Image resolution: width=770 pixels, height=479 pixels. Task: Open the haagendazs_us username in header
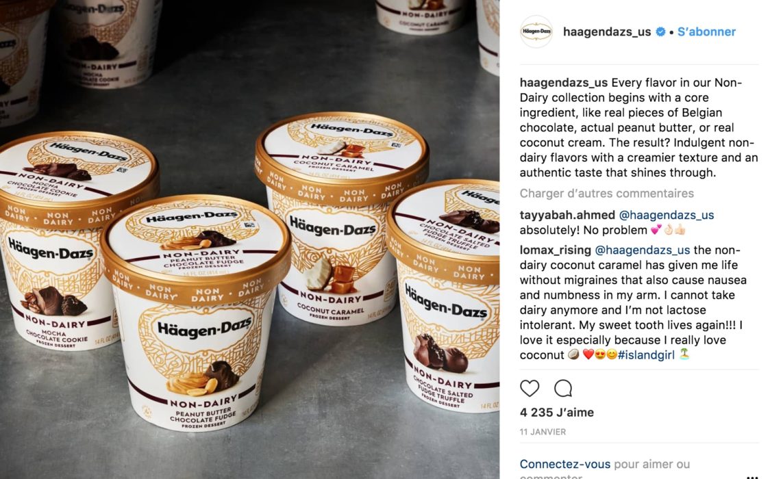point(607,32)
